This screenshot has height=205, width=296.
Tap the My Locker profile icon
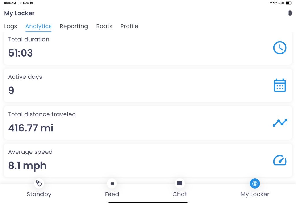coord(255,183)
